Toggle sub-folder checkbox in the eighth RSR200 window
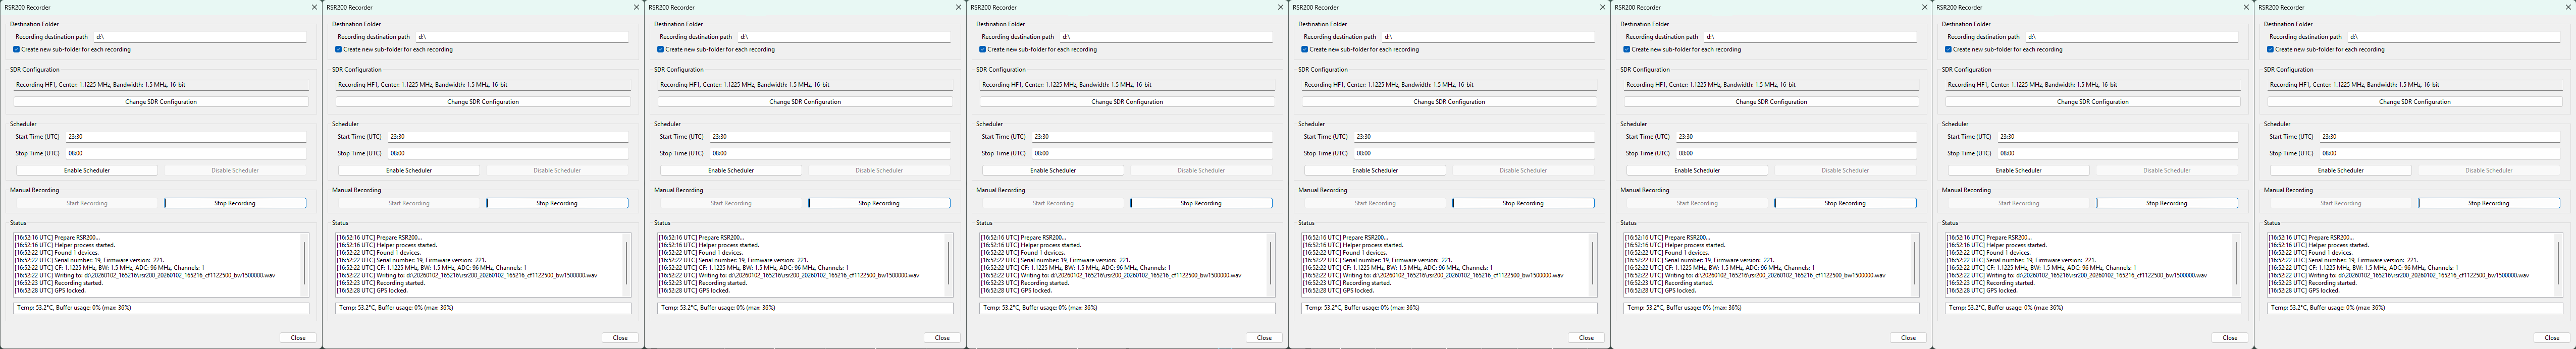This screenshot has height=349, width=2576. (x=2271, y=49)
